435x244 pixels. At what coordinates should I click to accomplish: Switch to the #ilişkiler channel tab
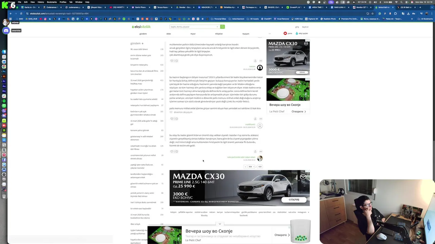click(219, 34)
